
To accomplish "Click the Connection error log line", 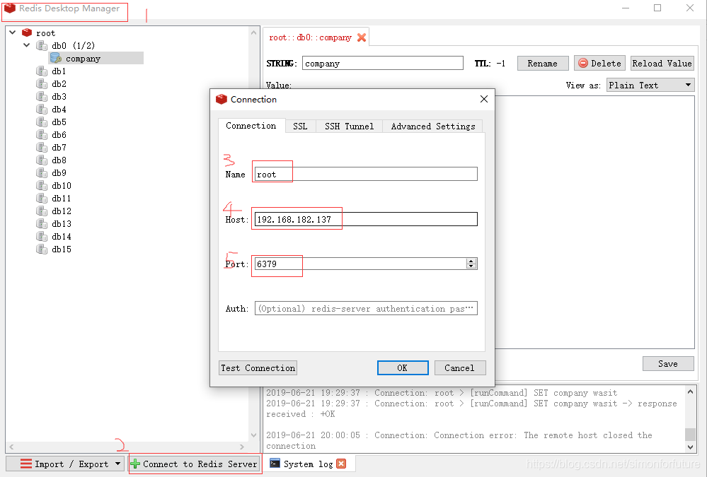I will [x=459, y=440].
